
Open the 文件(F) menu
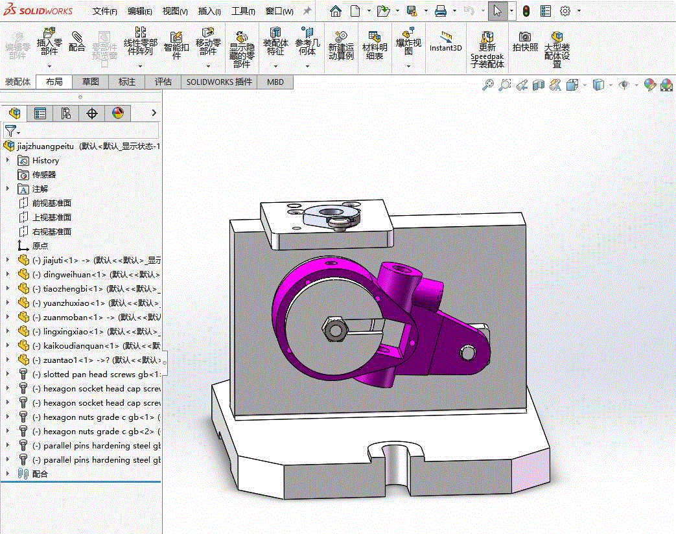pos(105,12)
